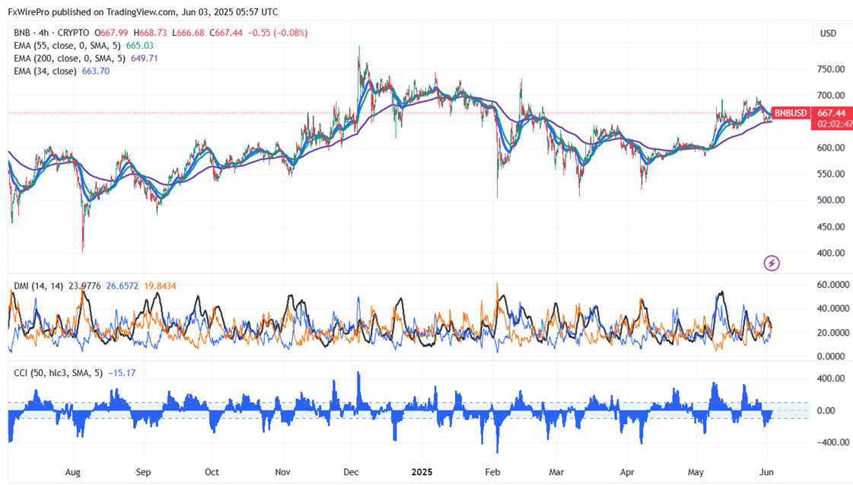853x485 pixels.
Task: Click DMI plus value 26.6572
Action: point(123,286)
